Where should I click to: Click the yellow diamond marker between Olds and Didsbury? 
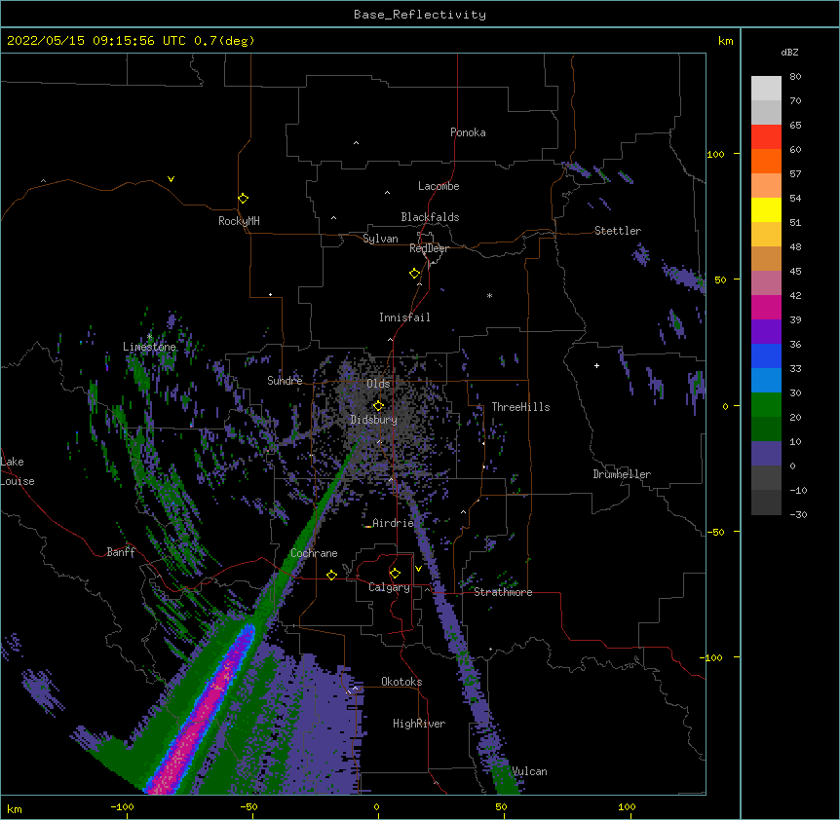click(378, 405)
